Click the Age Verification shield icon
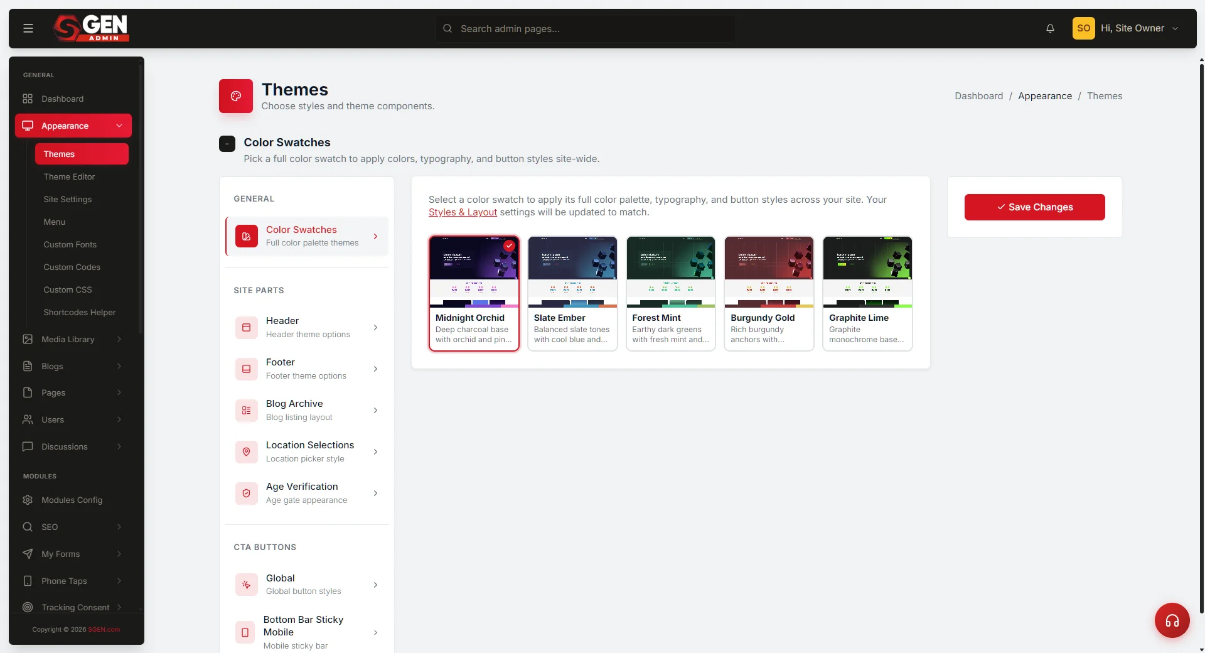 [246, 494]
